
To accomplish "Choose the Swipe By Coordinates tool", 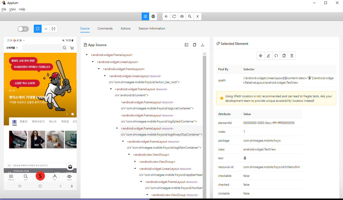I will pos(46,29).
